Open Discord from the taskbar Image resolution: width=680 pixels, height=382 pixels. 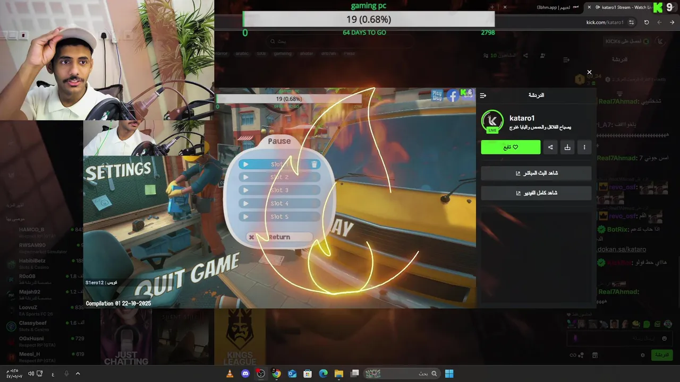click(245, 374)
